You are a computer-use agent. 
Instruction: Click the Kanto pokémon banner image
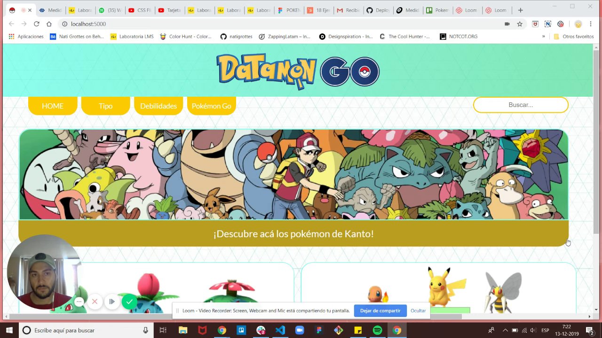[293, 174]
